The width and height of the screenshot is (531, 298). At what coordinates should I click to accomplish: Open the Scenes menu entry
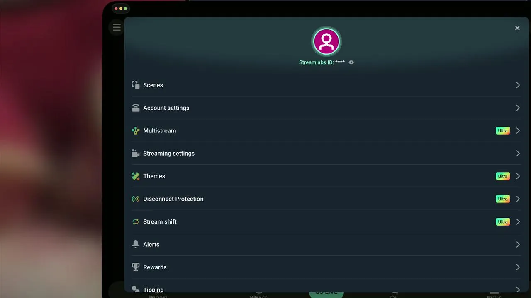pyautogui.click(x=326, y=85)
